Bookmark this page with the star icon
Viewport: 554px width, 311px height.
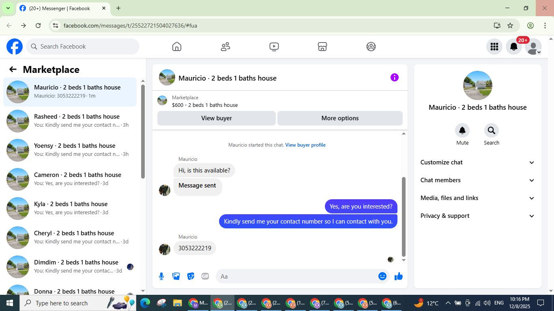click(510, 26)
